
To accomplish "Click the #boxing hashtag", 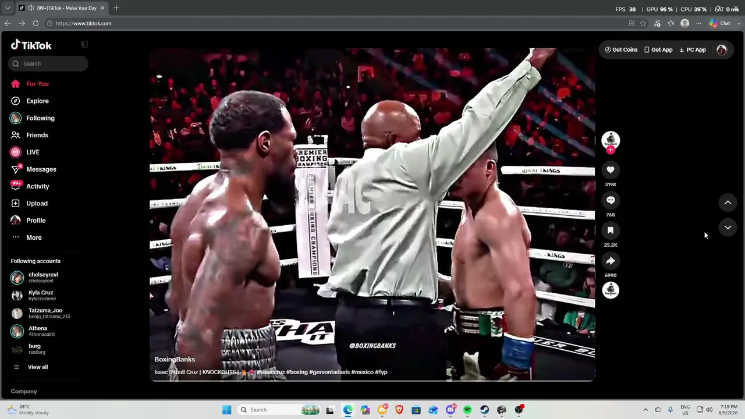I will coord(297,372).
